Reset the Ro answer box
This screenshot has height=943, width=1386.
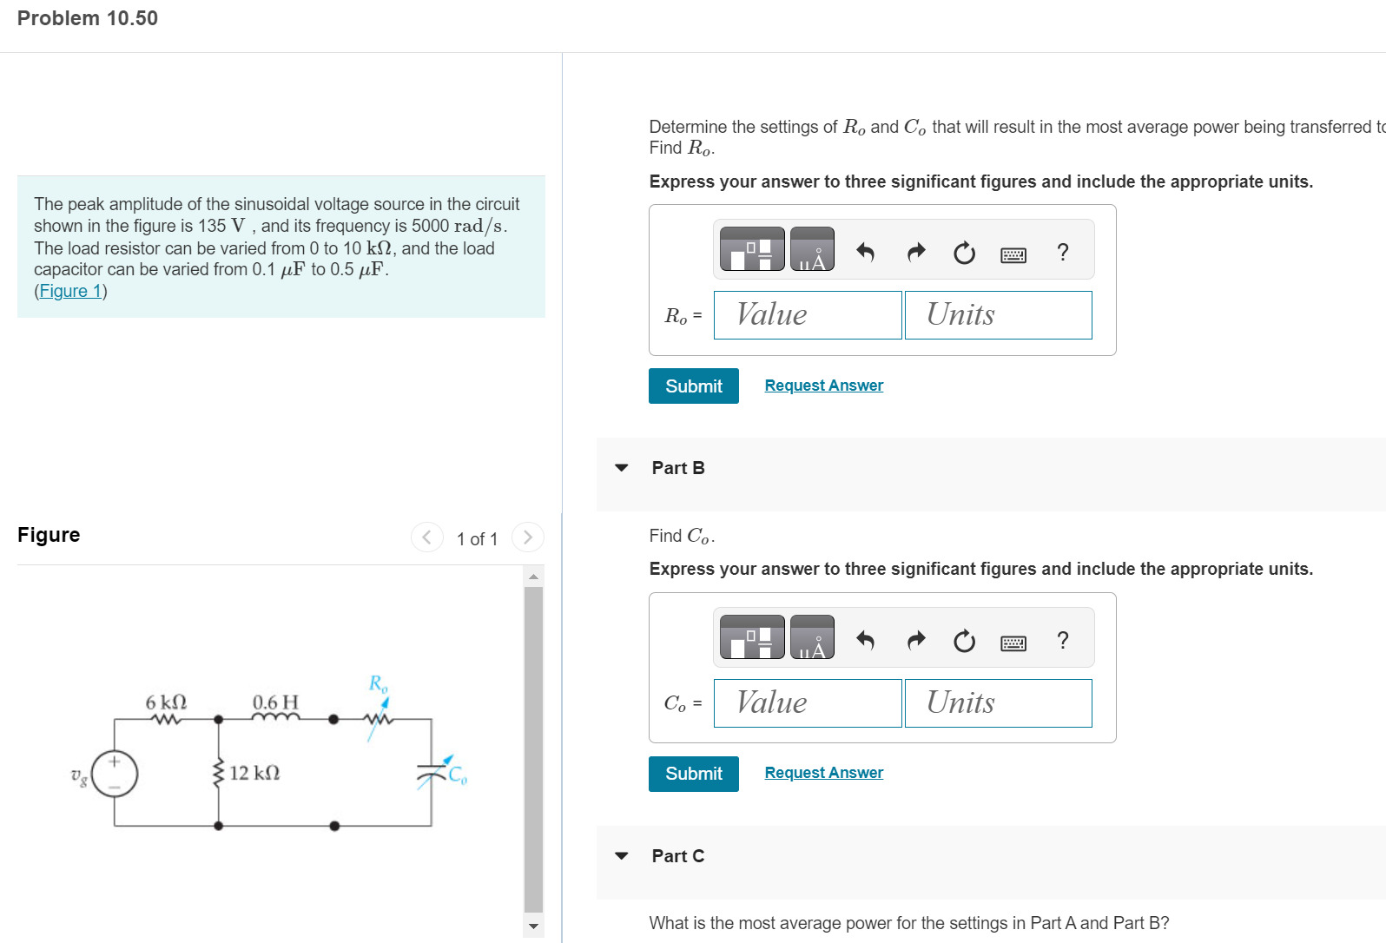tap(964, 253)
